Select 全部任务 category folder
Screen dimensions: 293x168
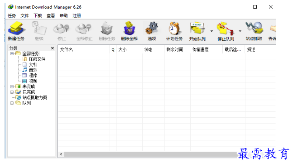click(x=27, y=54)
